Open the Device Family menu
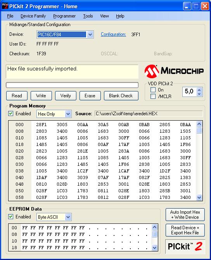The height and width of the screenshot is (260, 211). (x=33, y=16)
